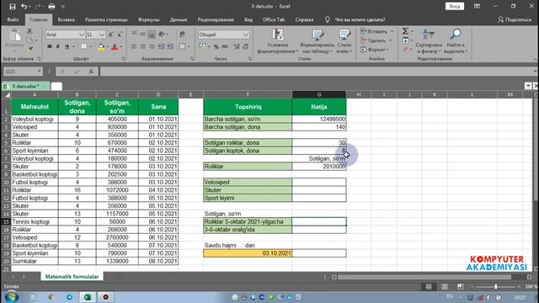The image size is (539, 303).
Task: Open Форматировать как таблицу gallery
Action: pyautogui.click(x=317, y=41)
